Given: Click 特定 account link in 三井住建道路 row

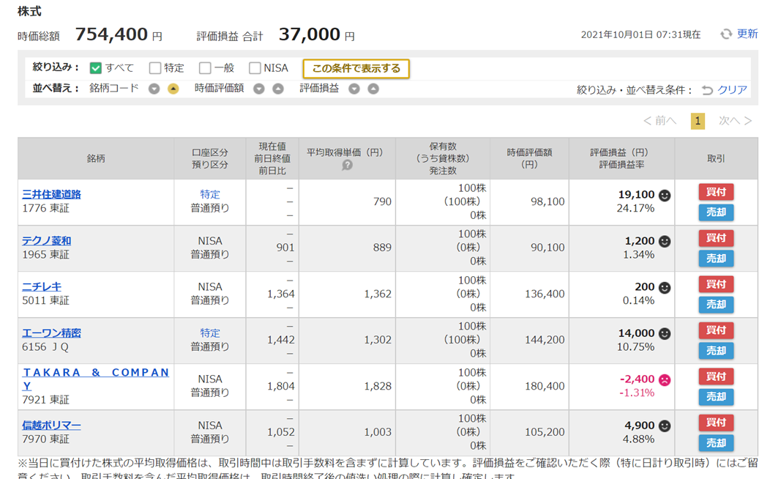Looking at the screenshot, I should [x=210, y=195].
